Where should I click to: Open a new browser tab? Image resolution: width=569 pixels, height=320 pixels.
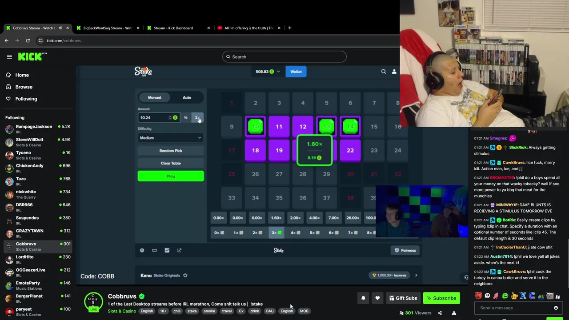pyautogui.click(x=289, y=28)
